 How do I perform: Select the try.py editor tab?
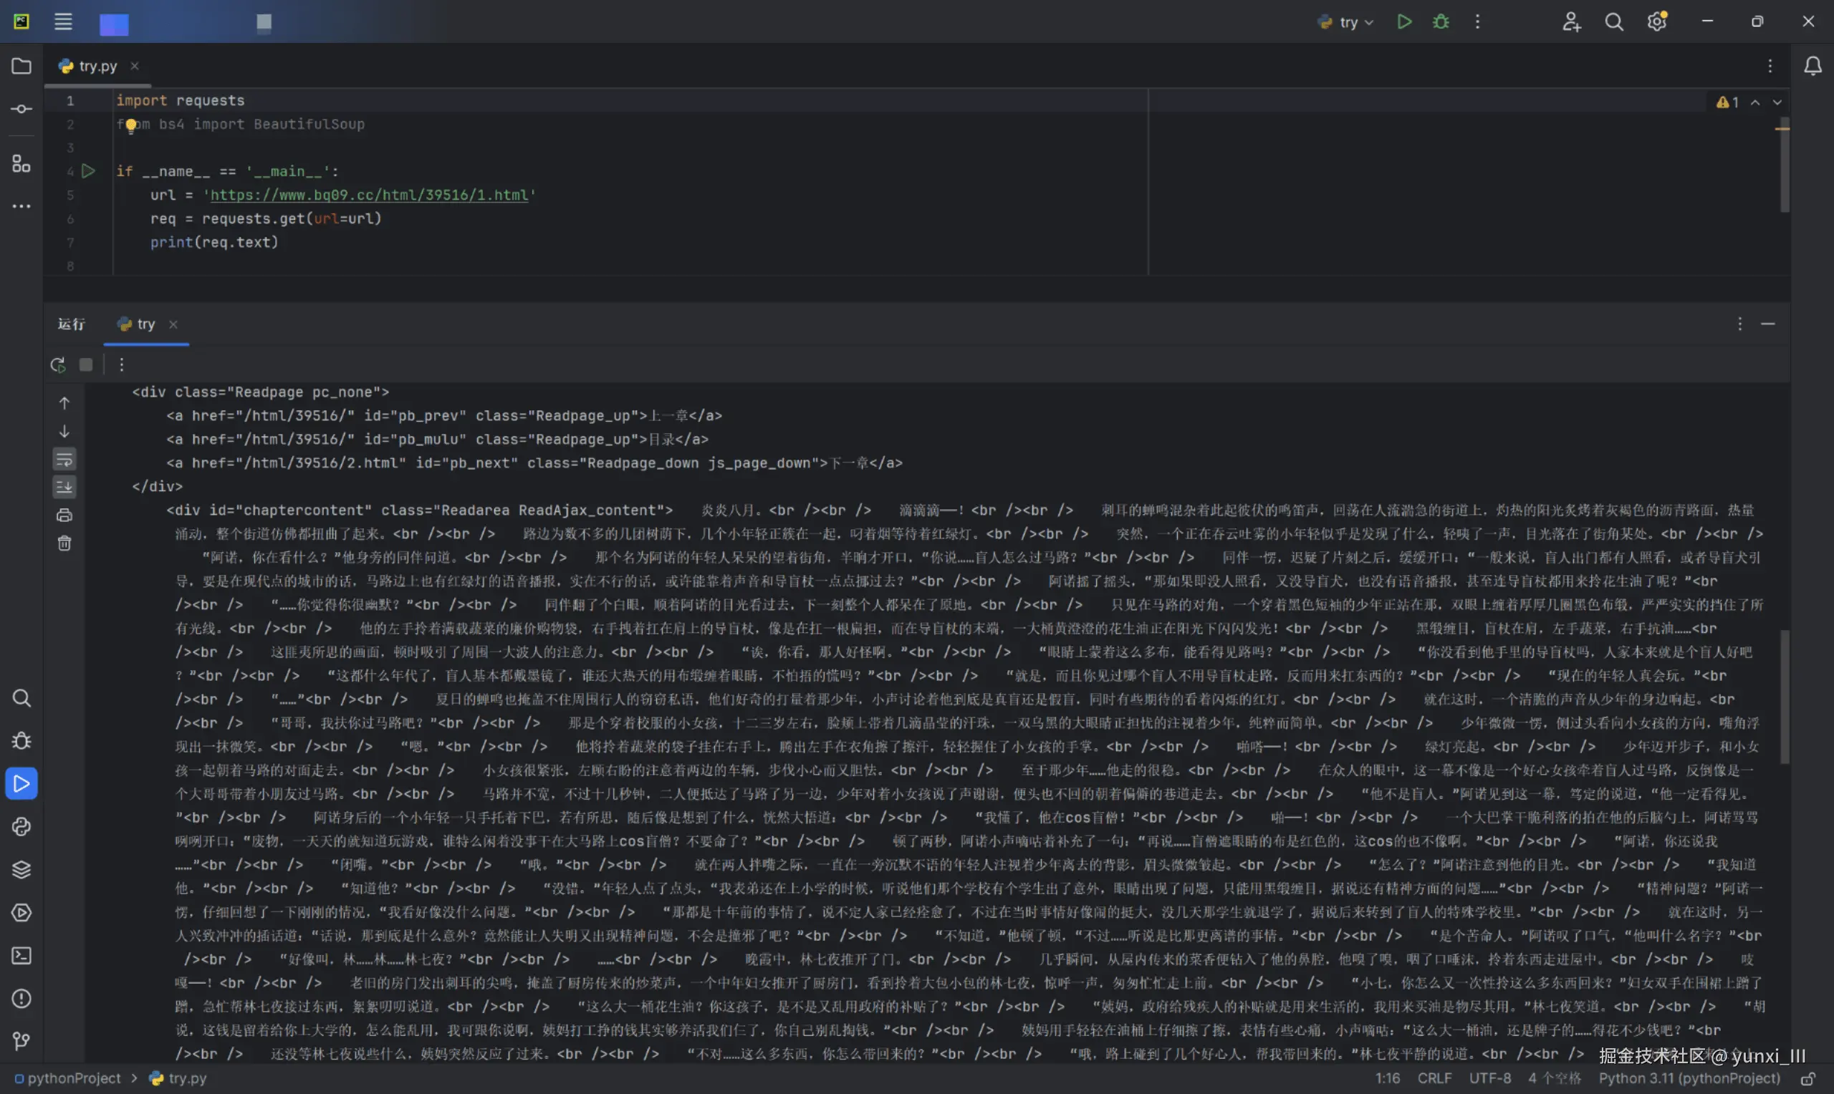tap(97, 67)
